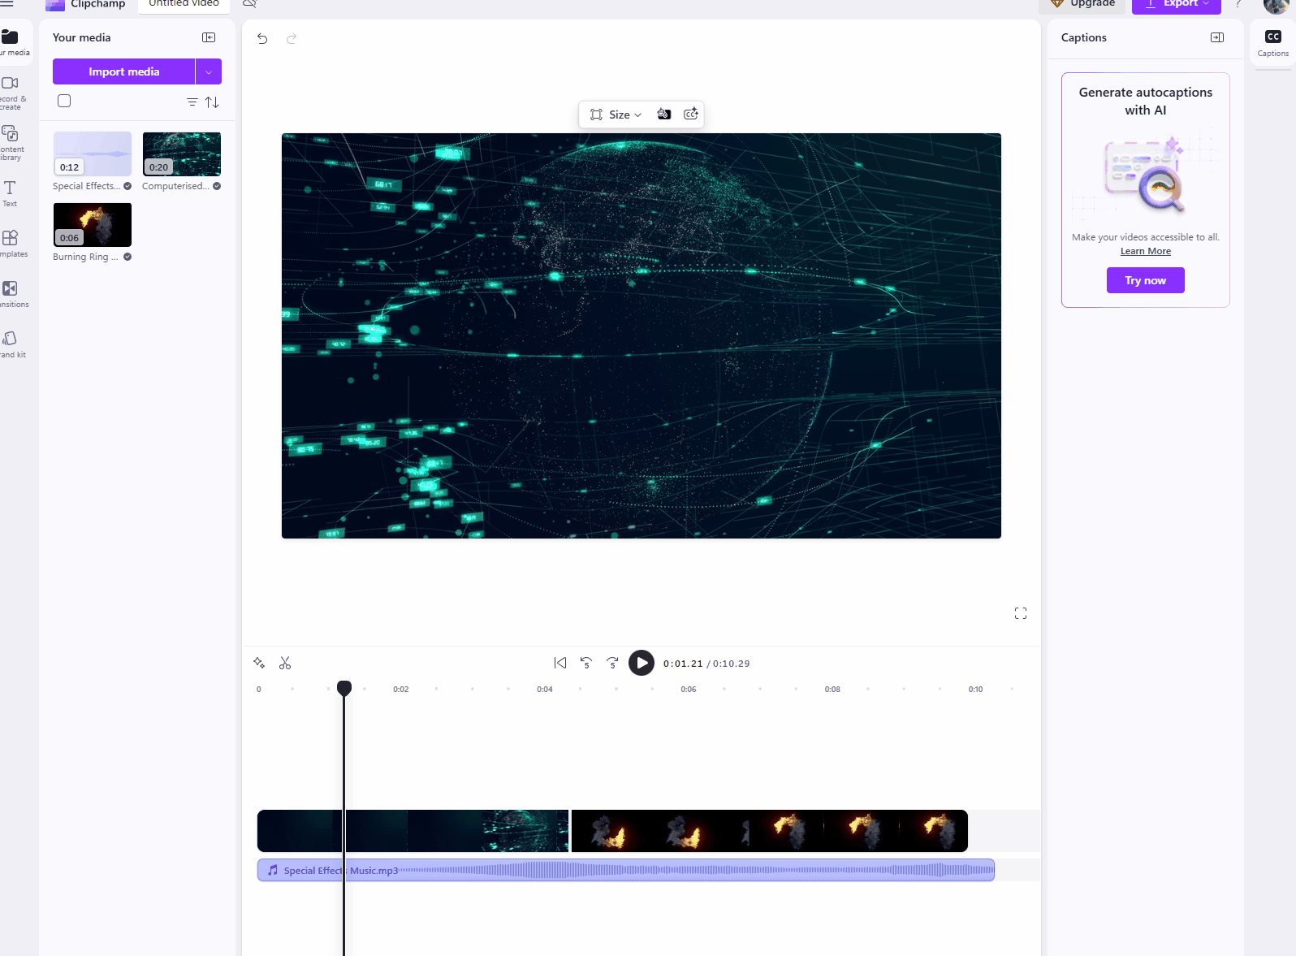Edit the Untitled video title field
The height and width of the screenshot is (956, 1296).
[x=184, y=4]
